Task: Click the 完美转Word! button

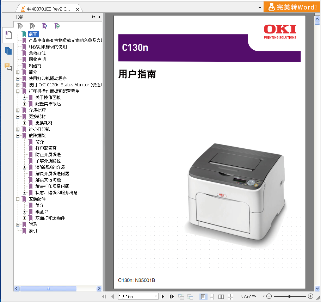Action: point(292,7)
